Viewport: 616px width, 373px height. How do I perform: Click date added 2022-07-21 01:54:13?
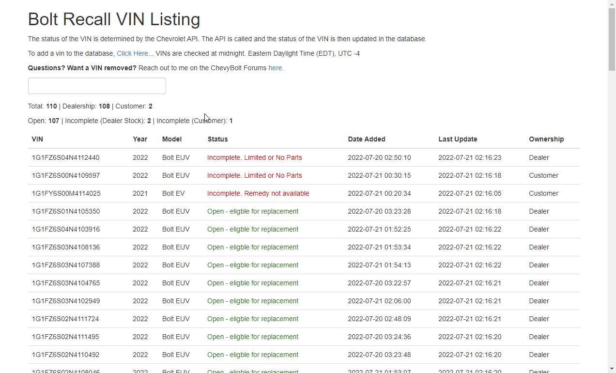(x=380, y=265)
